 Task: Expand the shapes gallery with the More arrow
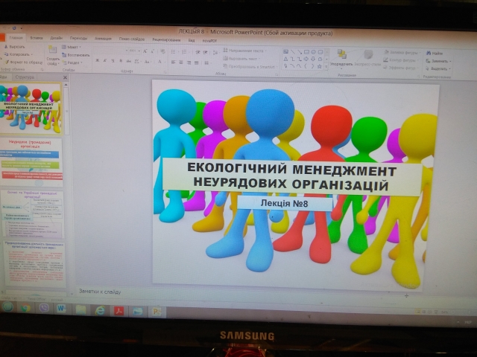(x=326, y=66)
